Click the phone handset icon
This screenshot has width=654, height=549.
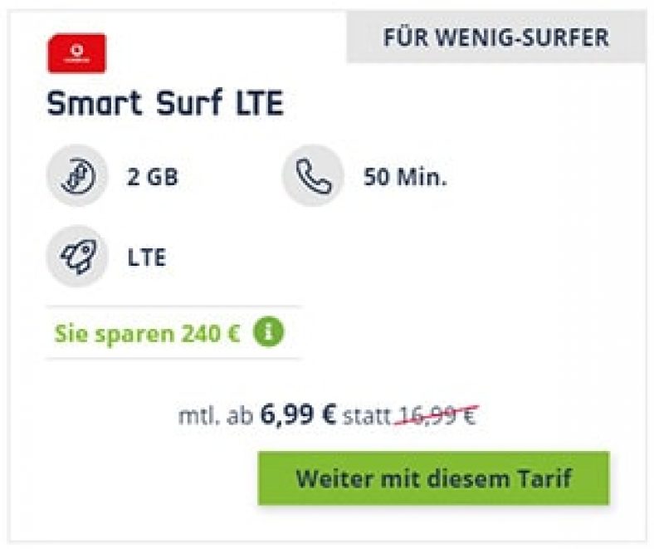click(x=313, y=176)
